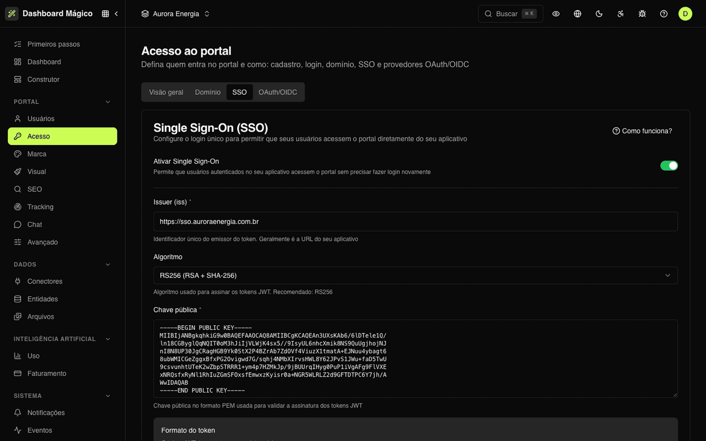Collapse the sidebar with the left chevron
Image resolution: width=706 pixels, height=441 pixels.
pos(116,14)
